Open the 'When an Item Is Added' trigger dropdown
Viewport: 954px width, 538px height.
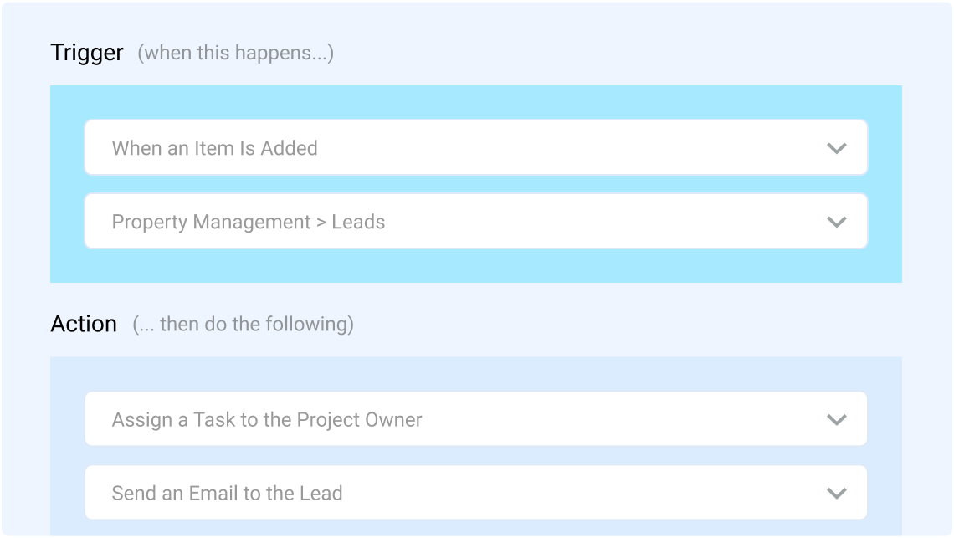coord(475,148)
